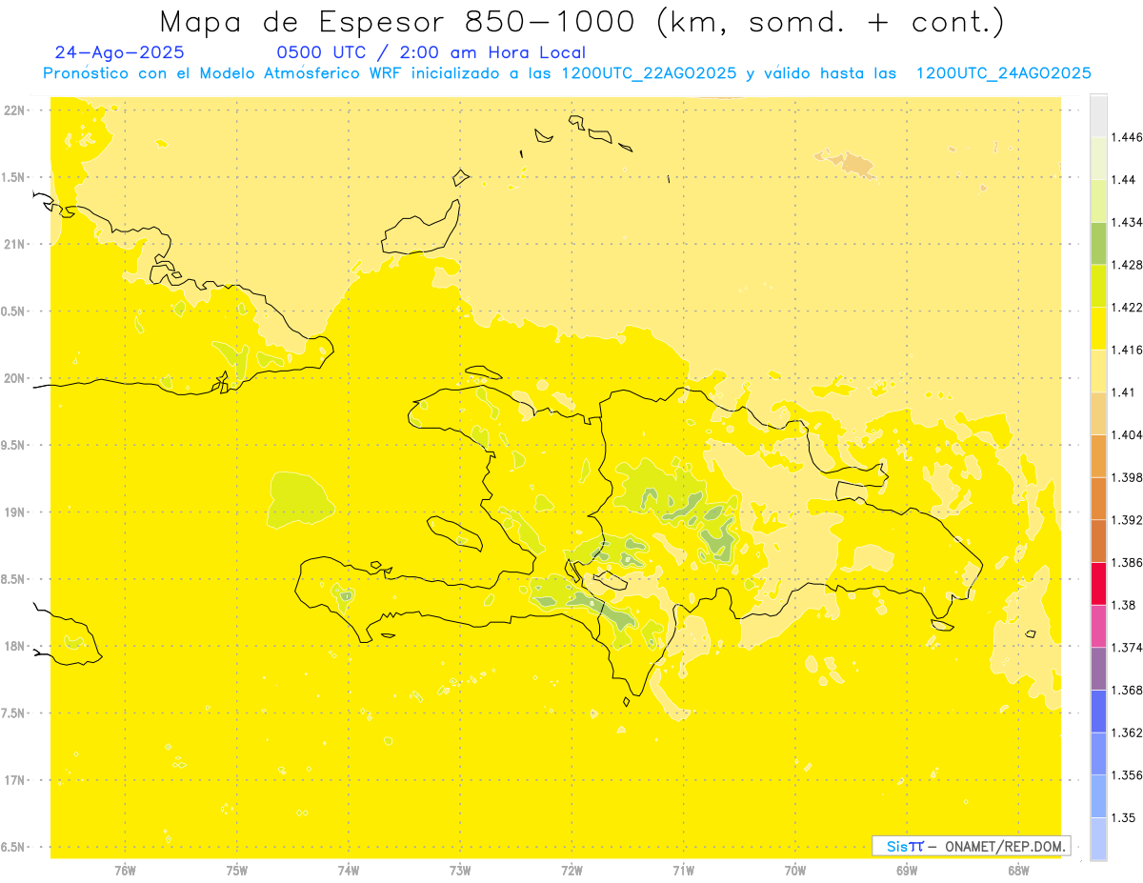Select the purple legend band between 1.368 and 1.374

point(1098,668)
